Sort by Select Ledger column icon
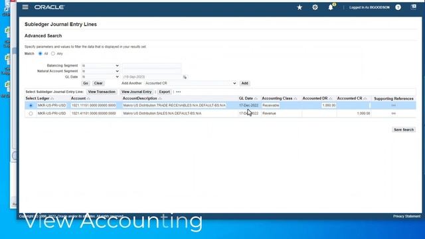 (x=52, y=99)
